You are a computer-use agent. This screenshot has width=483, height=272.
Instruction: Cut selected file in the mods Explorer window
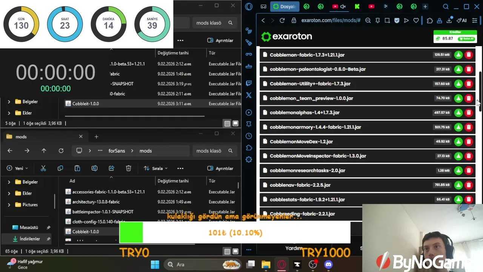coord(43,168)
